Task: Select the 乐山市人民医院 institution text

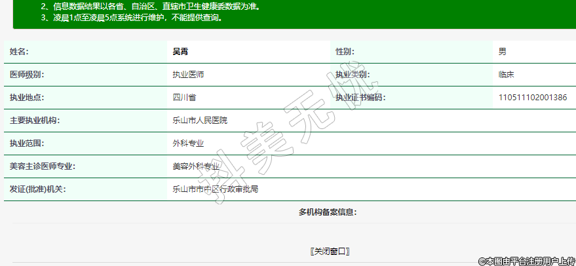Action: [x=200, y=121]
